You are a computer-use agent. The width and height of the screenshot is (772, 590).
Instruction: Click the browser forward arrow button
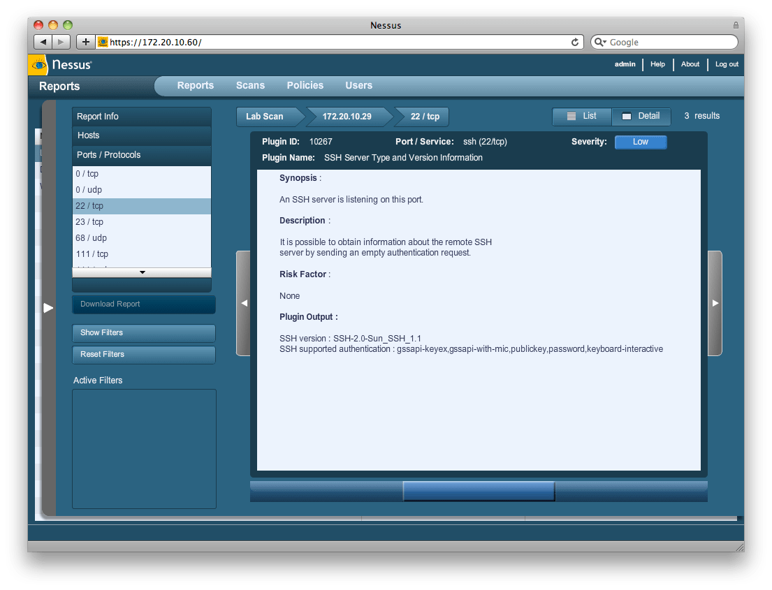(61, 42)
